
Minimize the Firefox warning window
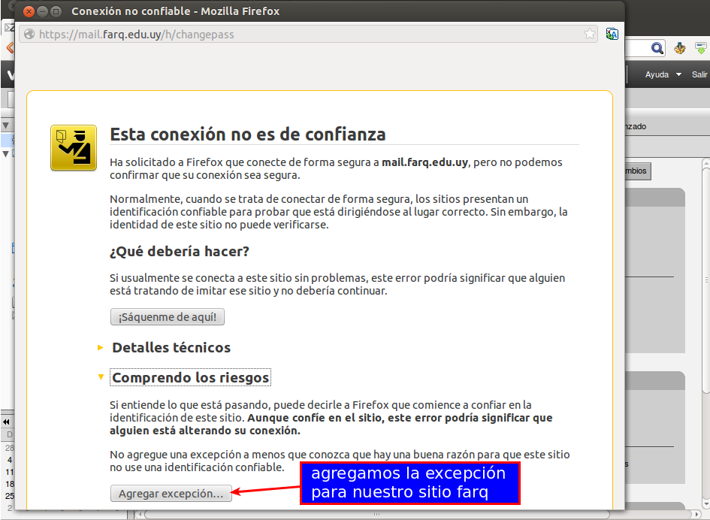(43, 11)
